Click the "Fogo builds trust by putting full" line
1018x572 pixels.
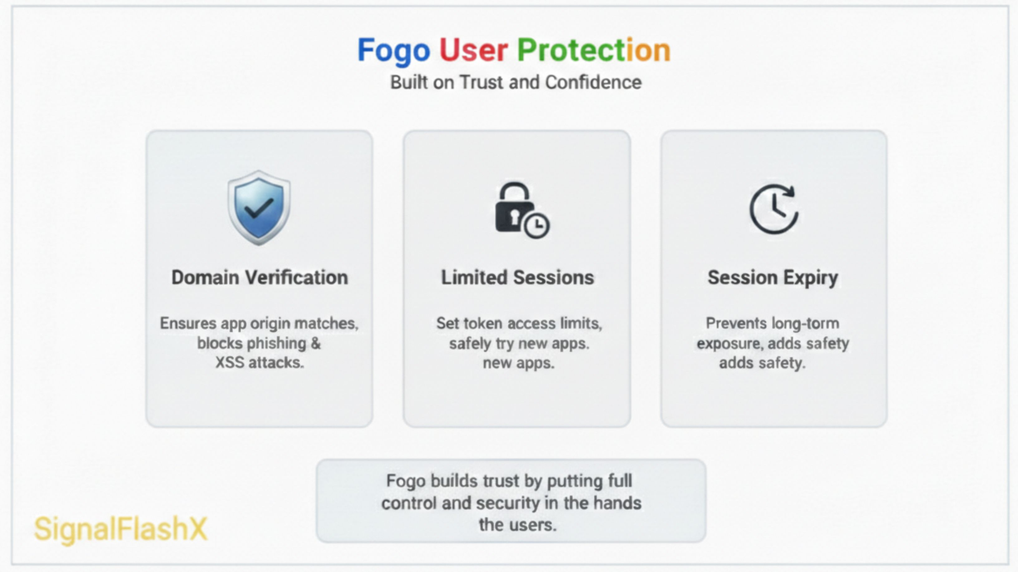click(509, 481)
